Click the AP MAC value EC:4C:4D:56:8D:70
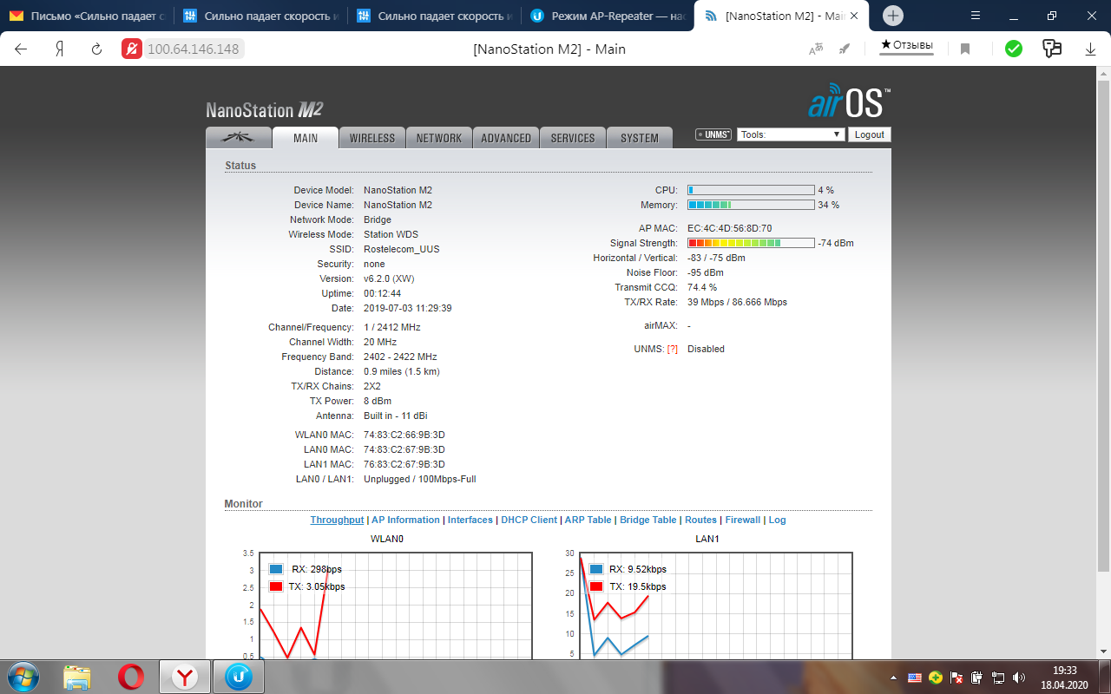 (729, 228)
